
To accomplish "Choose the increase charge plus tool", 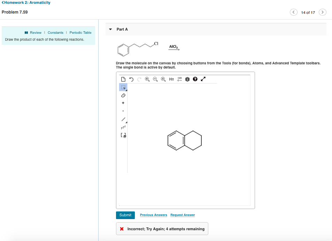I will [x=123, y=103].
